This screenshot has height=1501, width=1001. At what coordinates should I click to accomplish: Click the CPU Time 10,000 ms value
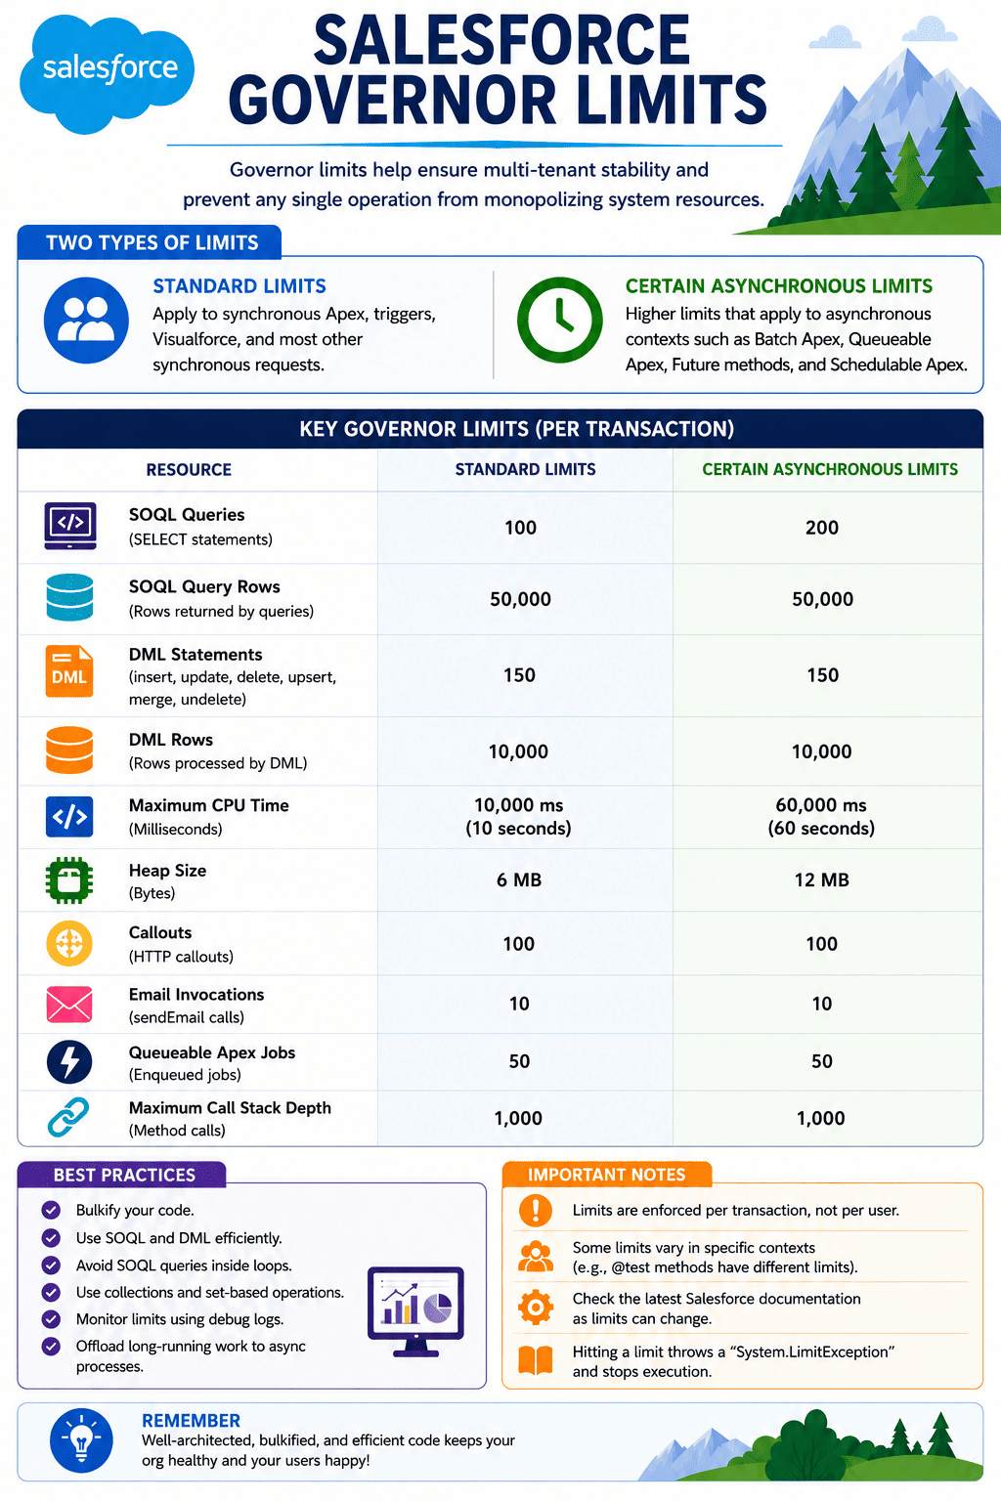tap(518, 805)
